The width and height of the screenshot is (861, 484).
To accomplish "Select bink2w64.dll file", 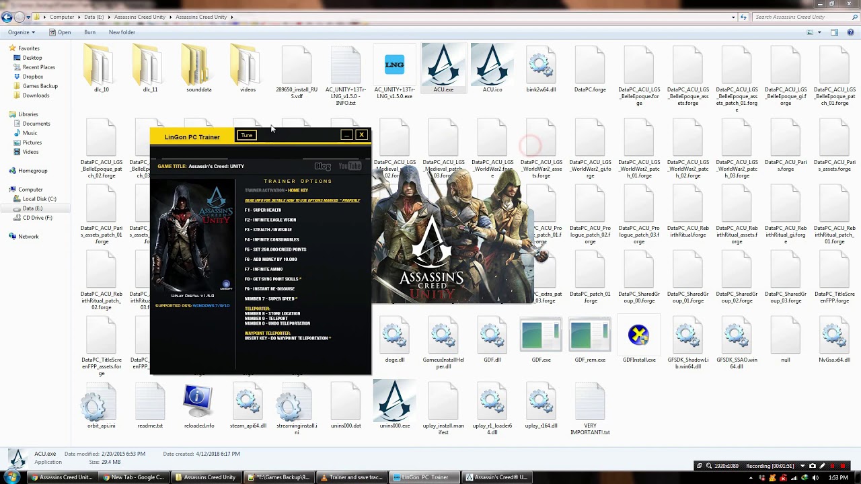I will point(541,67).
